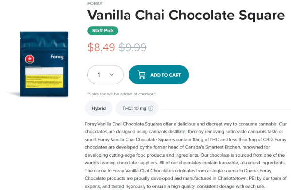Open the product package thumbnail image
The image size is (291, 190).
point(44,64)
